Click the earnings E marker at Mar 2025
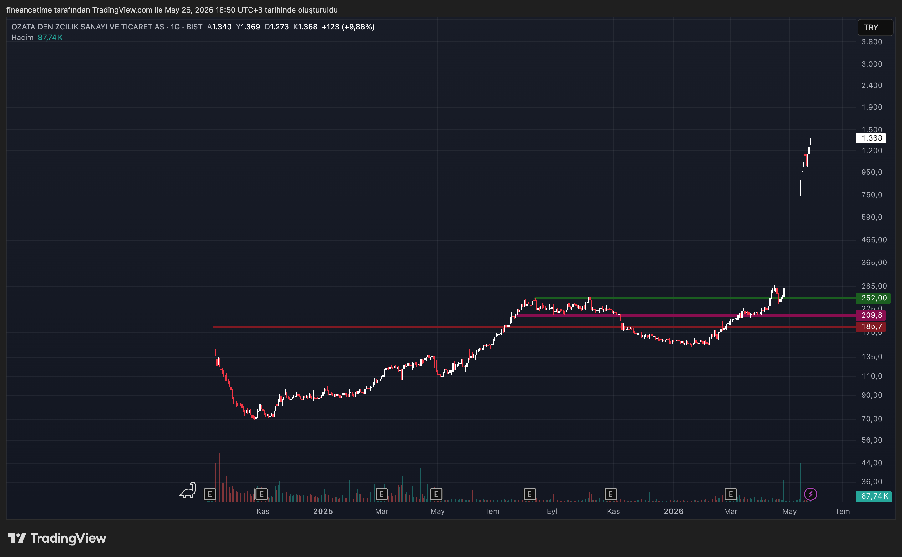The width and height of the screenshot is (902, 557). click(x=382, y=494)
